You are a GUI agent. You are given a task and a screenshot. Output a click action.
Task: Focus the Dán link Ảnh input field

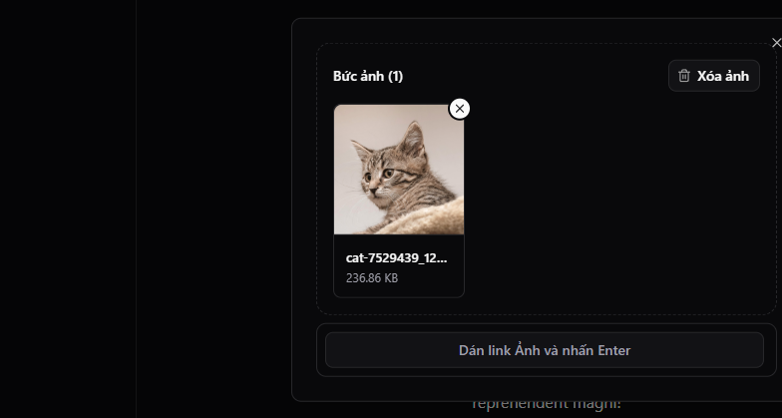[545, 350]
